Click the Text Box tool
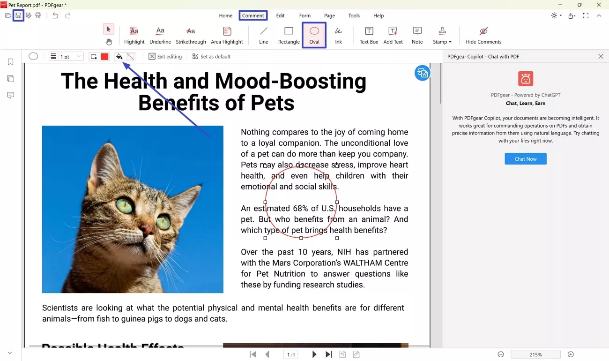This screenshot has height=361, width=609. tap(369, 35)
